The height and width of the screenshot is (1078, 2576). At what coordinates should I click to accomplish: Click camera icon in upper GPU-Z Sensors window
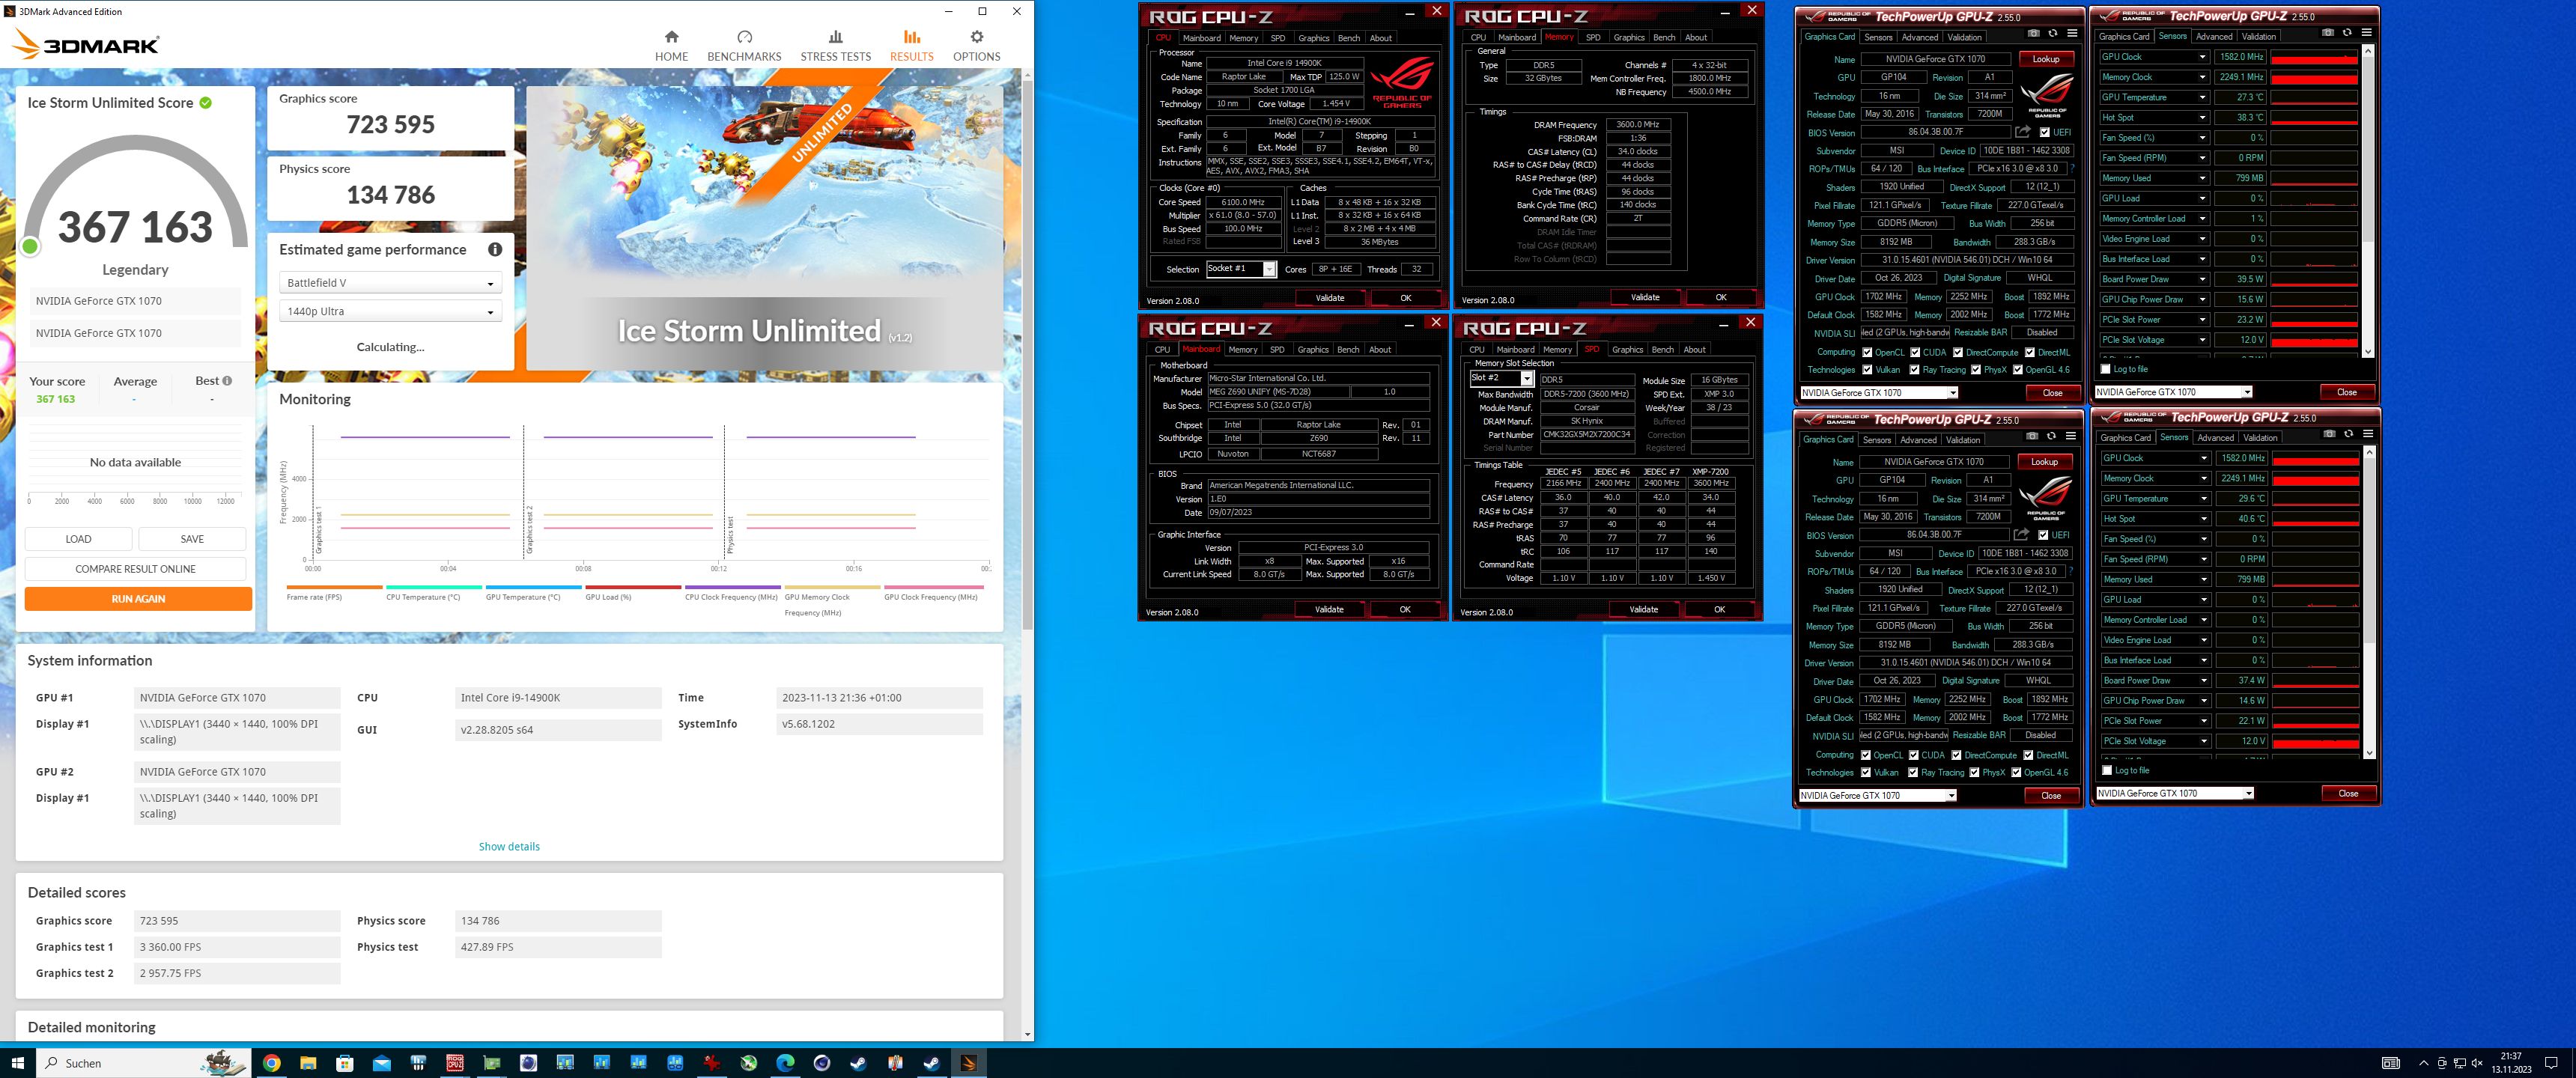click(x=2328, y=33)
